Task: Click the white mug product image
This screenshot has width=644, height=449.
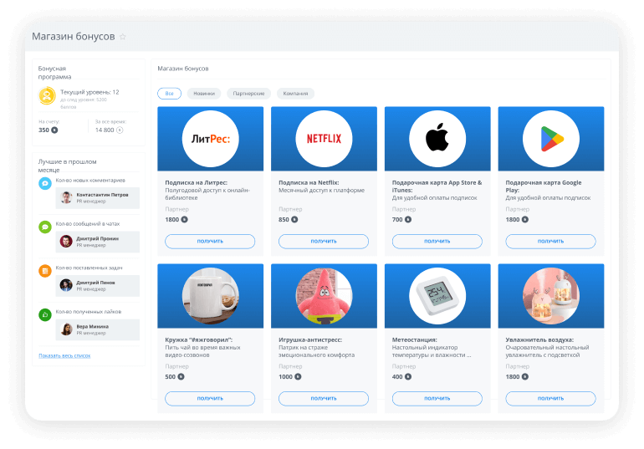Action: (x=210, y=296)
